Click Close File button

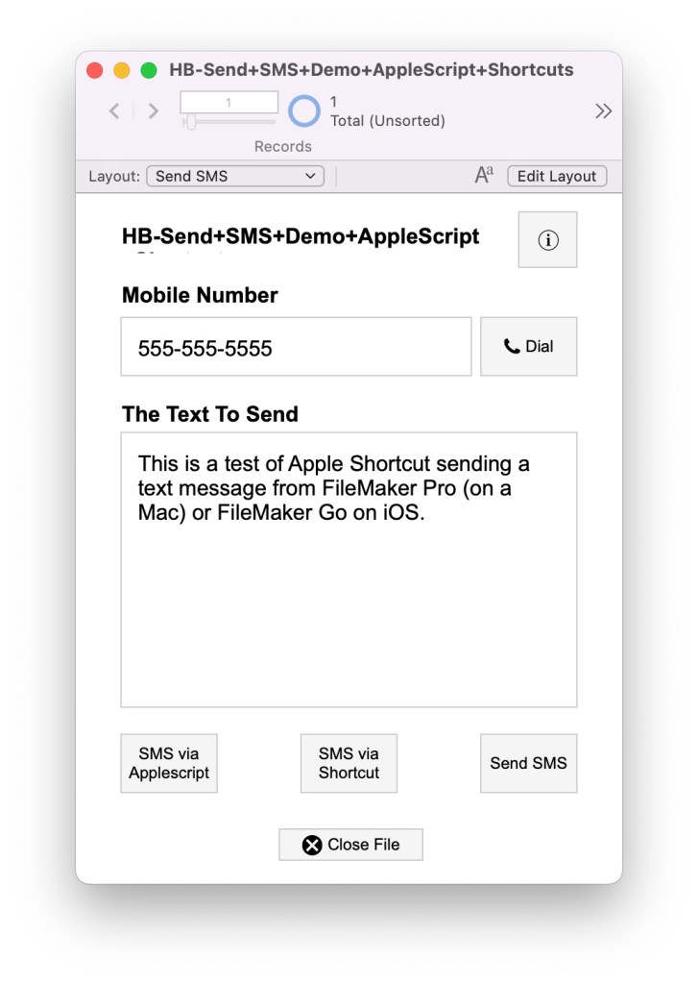click(x=350, y=845)
